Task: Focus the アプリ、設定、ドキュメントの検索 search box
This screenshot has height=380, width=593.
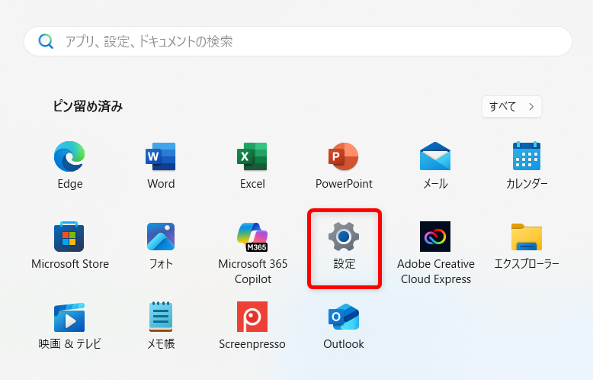Action: (x=298, y=41)
